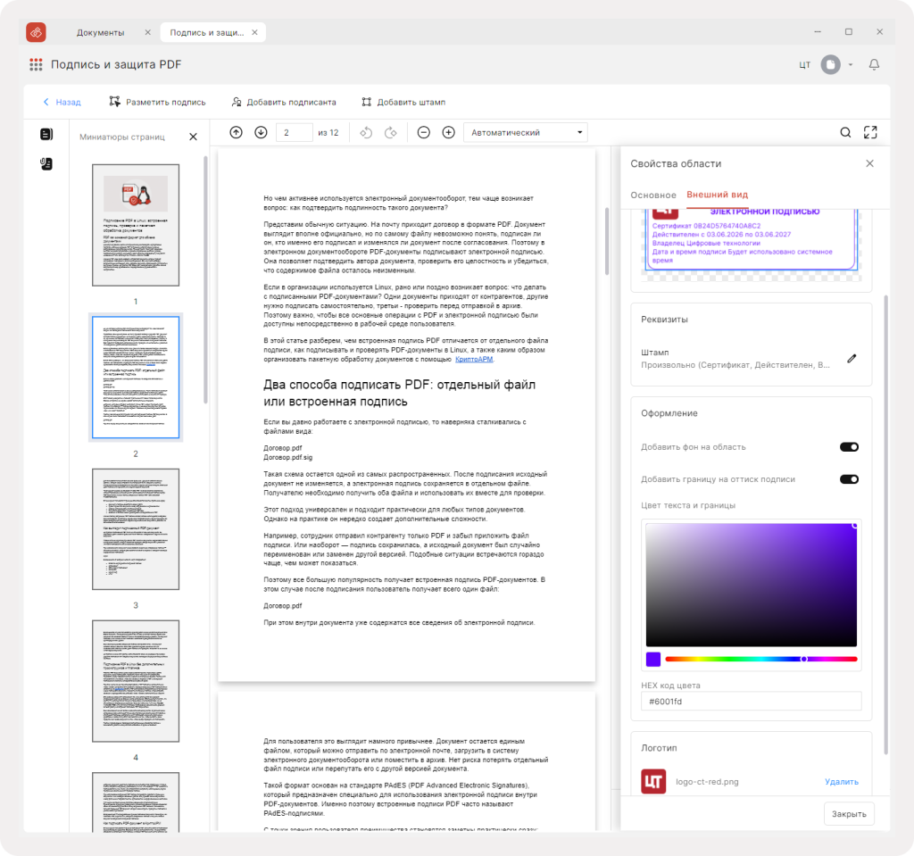Switch to the Основное tab
This screenshot has width=914, height=856.
(653, 195)
